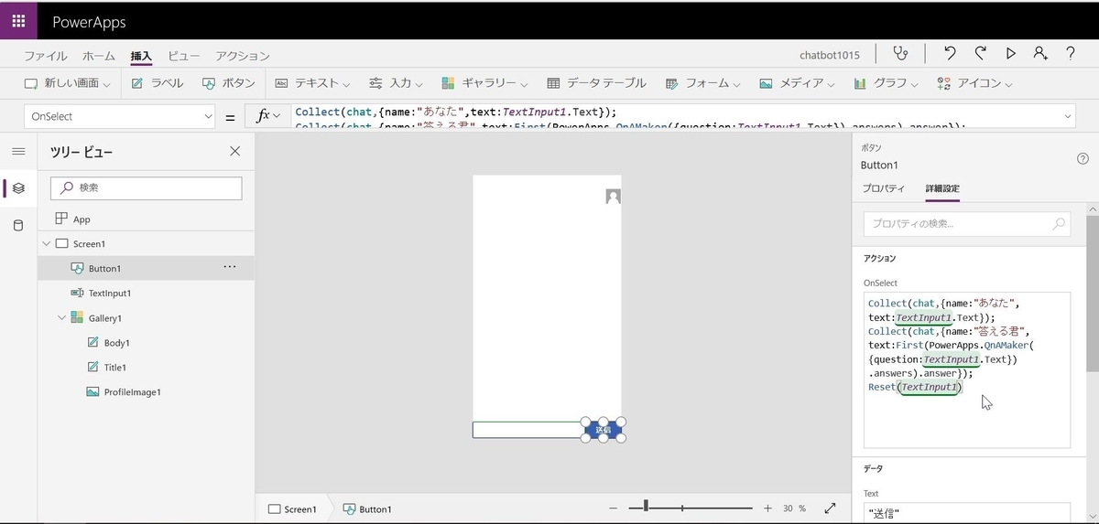Redo the last action
The width and height of the screenshot is (1099, 524).
coord(980,54)
